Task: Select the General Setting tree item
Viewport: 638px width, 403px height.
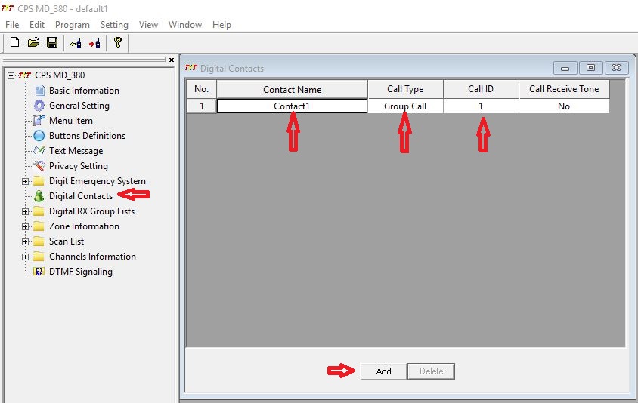Action: tap(79, 106)
